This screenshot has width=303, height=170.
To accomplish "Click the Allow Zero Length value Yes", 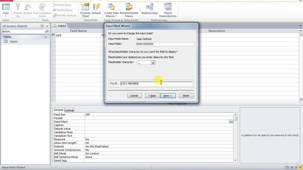I will click(x=159, y=143).
